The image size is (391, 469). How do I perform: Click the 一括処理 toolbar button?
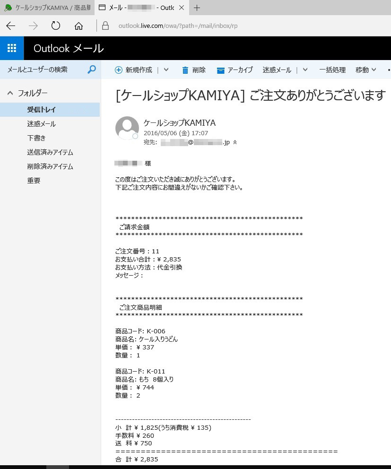tap(332, 70)
